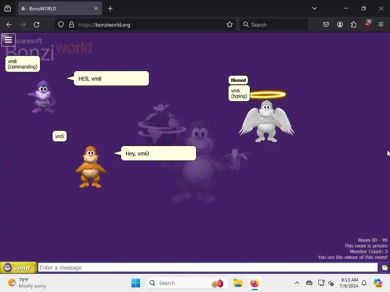Open the Extensions puzzle icon

[x=353, y=25]
